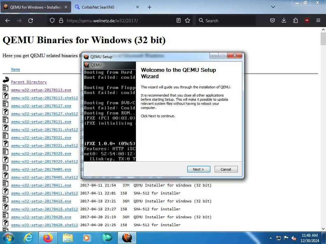The width and height of the screenshot is (326, 244).
Task: Open the uBlock Origin extension icon
Action: coord(307,20)
